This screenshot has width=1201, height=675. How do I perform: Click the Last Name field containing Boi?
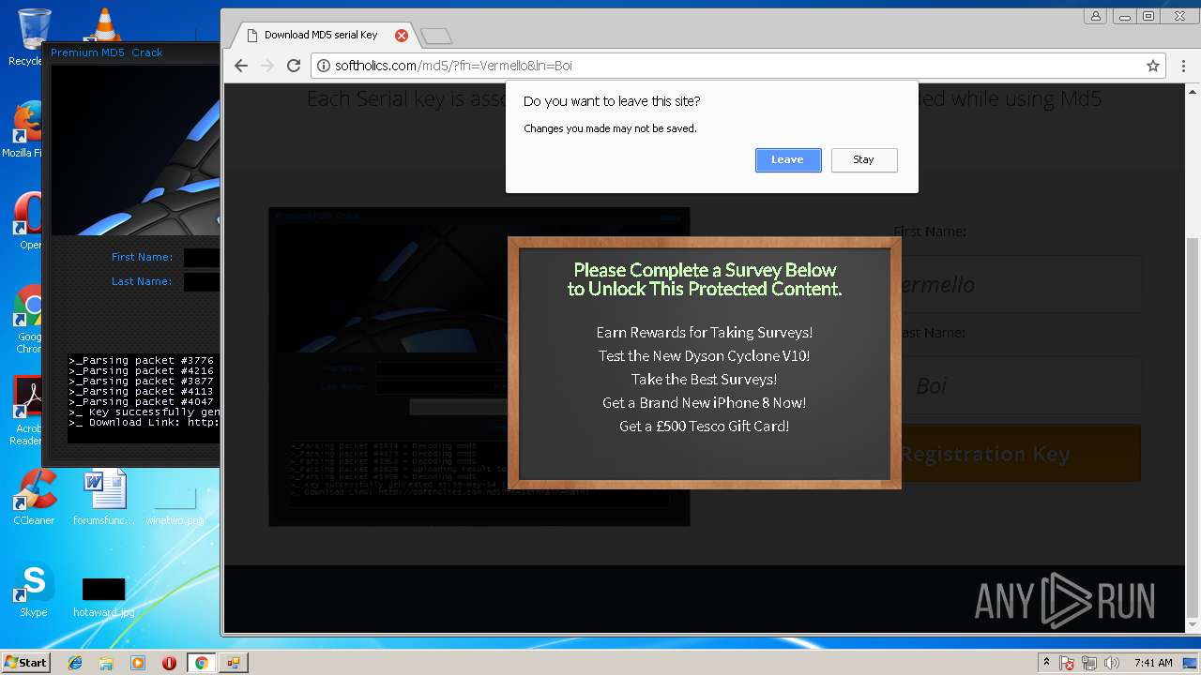coord(1021,385)
